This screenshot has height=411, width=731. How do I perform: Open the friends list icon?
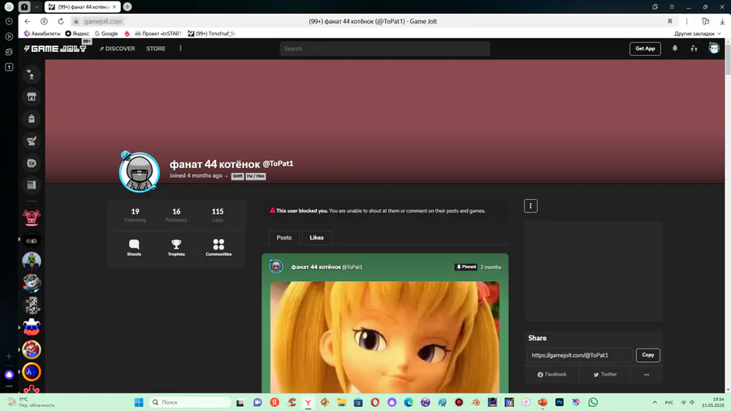[694, 49]
